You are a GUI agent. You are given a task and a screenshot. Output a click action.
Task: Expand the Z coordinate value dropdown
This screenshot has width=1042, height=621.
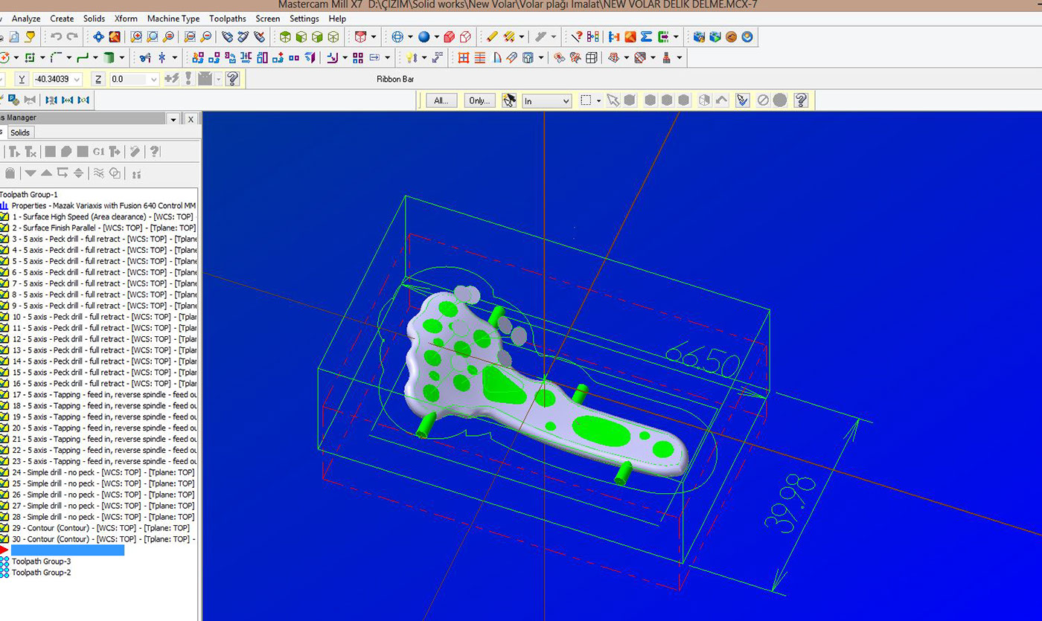pos(154,79)
